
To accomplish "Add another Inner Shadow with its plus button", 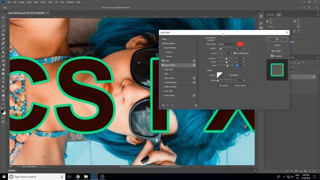I will tap(194, 65).
